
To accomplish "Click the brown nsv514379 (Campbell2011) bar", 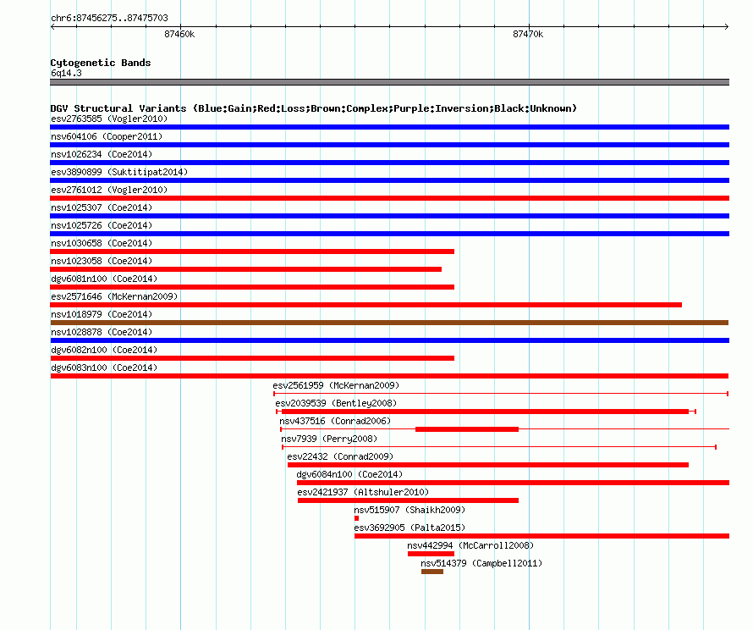I will coord(432,572).
